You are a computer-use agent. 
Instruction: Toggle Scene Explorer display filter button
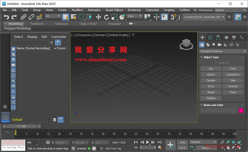(x=58, y=43)
